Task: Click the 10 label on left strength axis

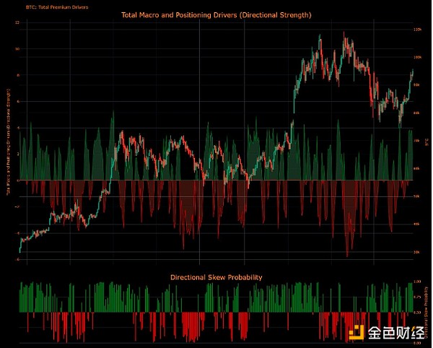Action: pyautogui.click(x=17, y=49)
